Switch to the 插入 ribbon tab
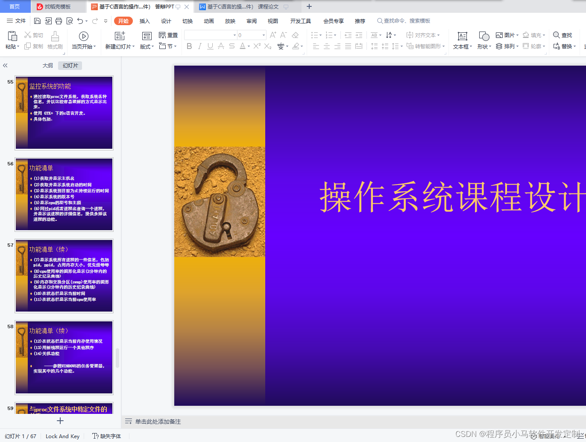The image size is (586, 442). (144, 20)
